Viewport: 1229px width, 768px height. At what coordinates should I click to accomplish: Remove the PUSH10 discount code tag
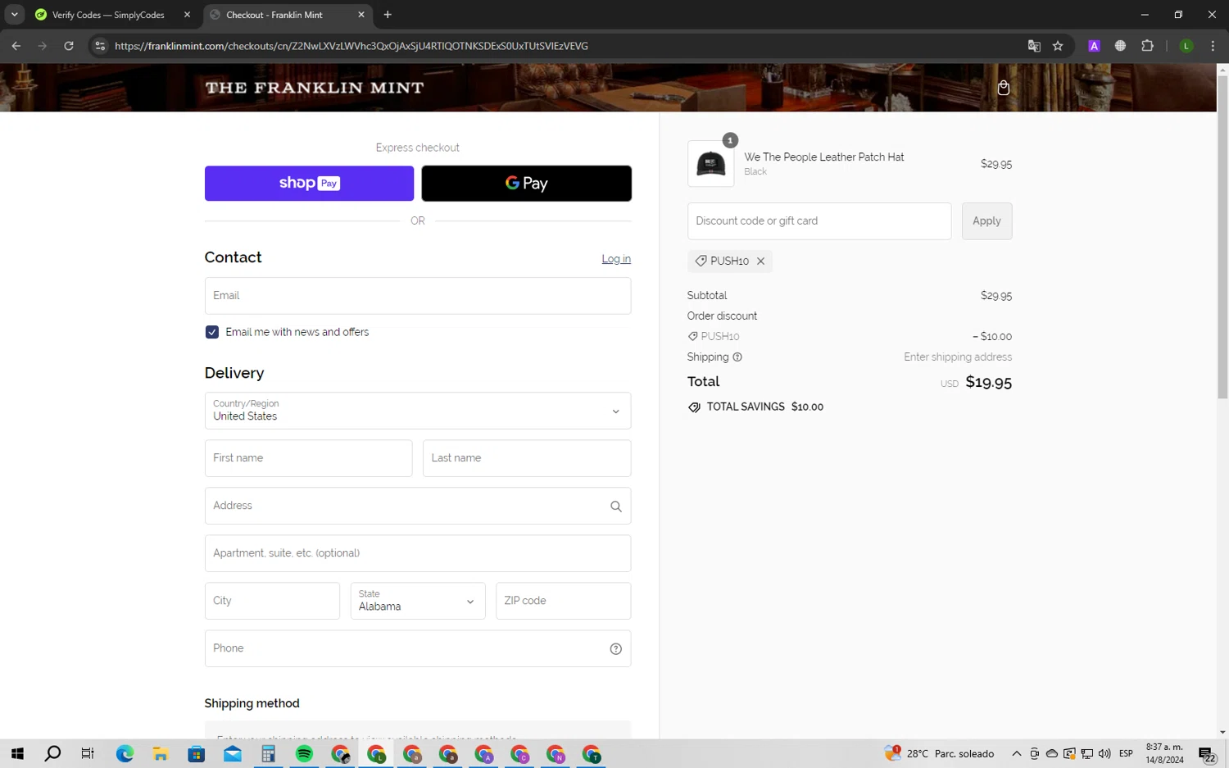(760, 261)
